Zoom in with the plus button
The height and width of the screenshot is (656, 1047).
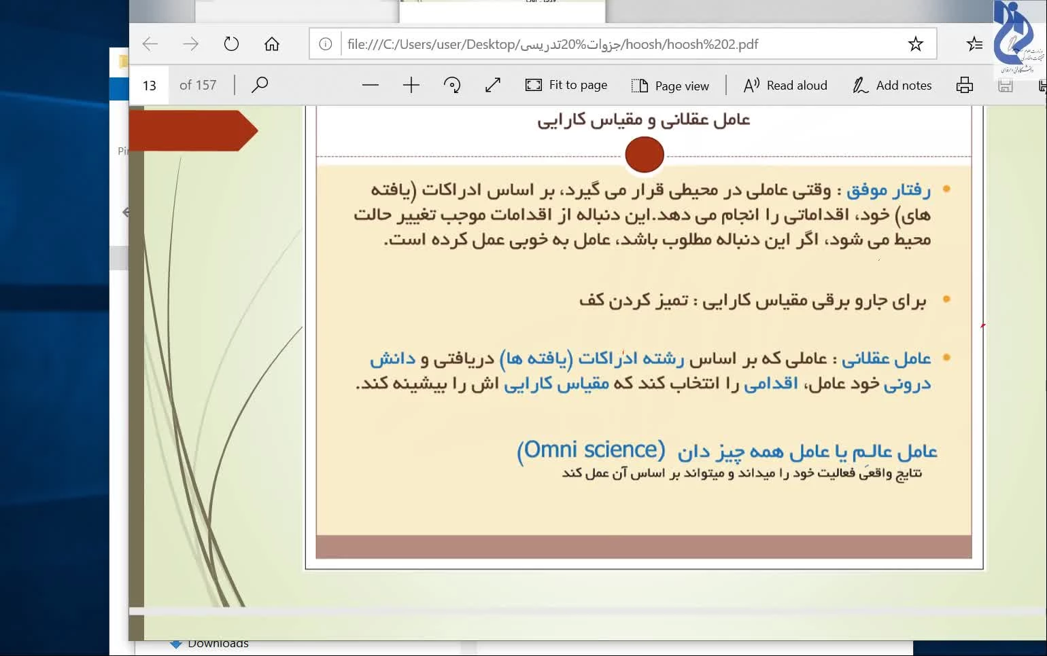coord(411,85)
